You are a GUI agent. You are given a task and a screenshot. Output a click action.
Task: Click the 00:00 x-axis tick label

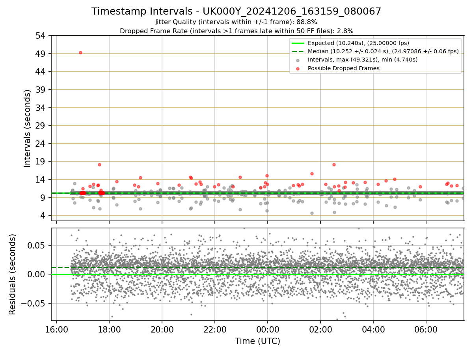point(268,329)
